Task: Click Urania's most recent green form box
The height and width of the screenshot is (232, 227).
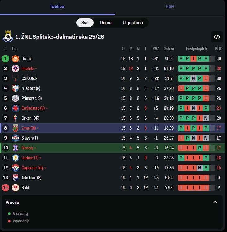Action: click(206, 59)
